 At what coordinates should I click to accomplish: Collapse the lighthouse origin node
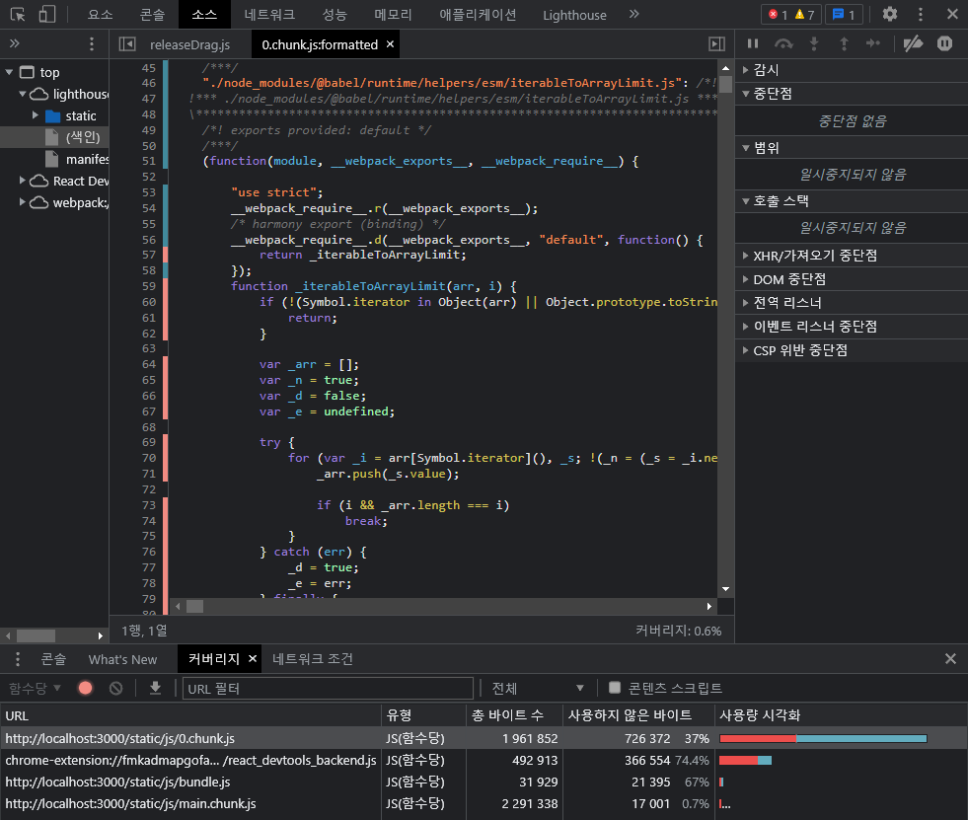[x=23, y=94]
